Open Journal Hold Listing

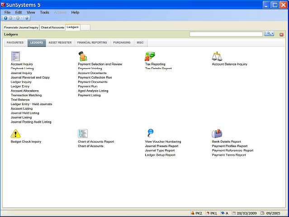click(25, 113)
